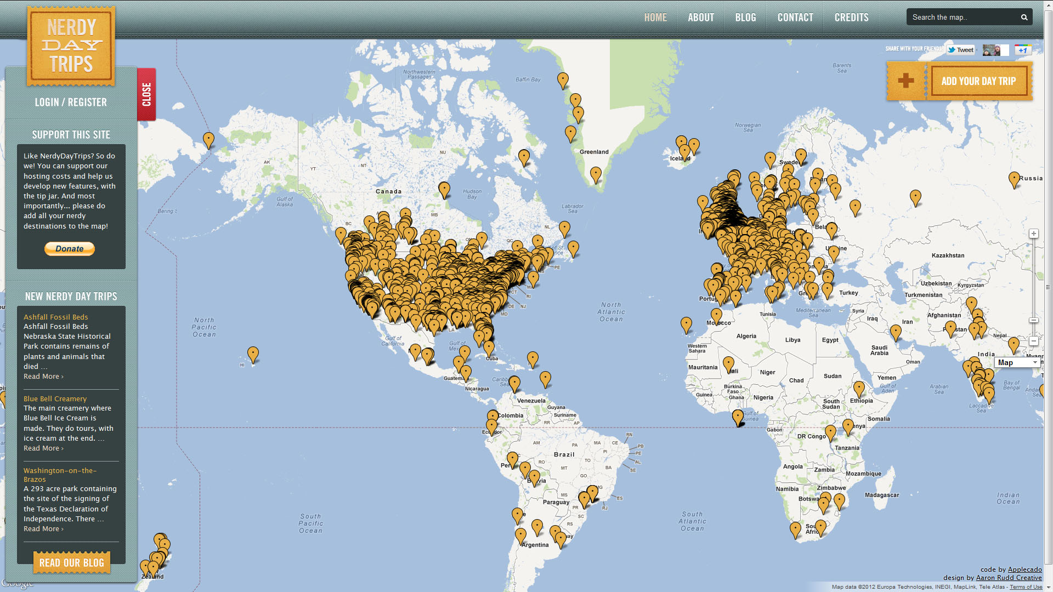Click the Read Our Blog button

pyautogui.click(x=72, y=563)
